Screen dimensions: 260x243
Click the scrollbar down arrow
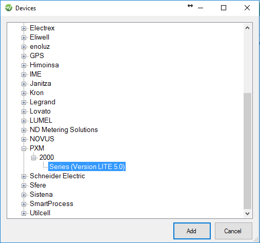point(247,214)
